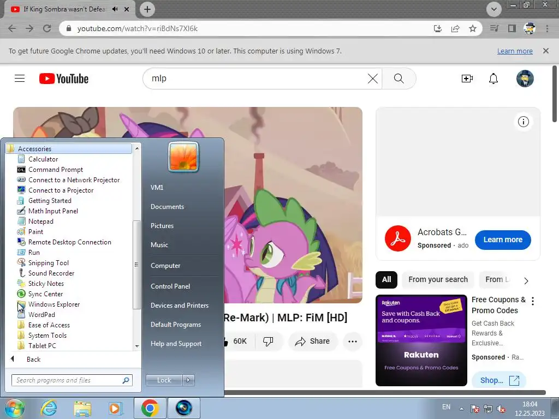559x419 pixels.
Task: Open Pictures from Start menu
Action: [162, 226]
